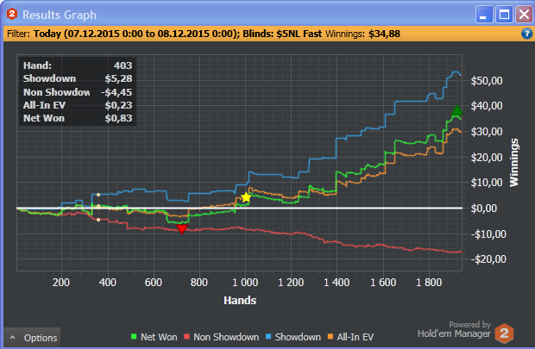Click the 1 800 hands axis label

point(429,283)
